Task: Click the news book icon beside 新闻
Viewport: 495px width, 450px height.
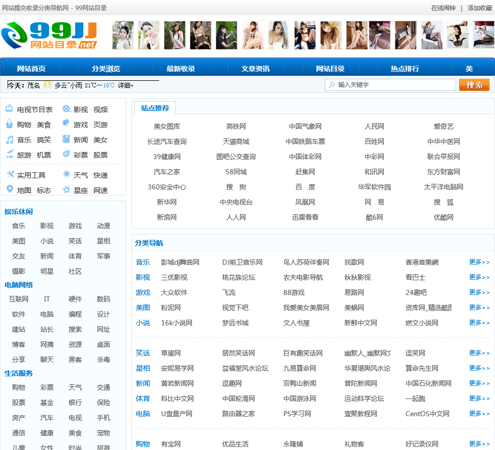Action: coord(66,139)
